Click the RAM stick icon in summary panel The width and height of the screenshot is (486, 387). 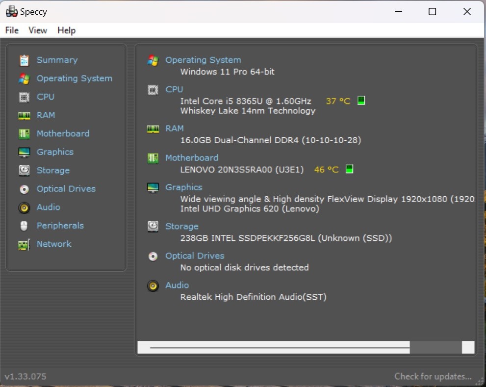click(x=153, y=129)
